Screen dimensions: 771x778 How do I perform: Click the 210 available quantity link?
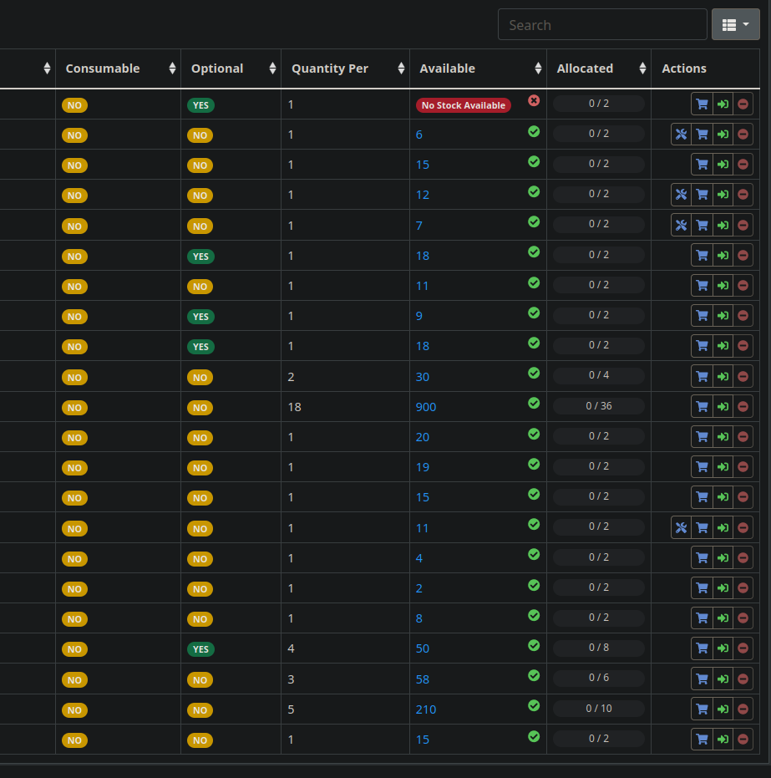425,709
